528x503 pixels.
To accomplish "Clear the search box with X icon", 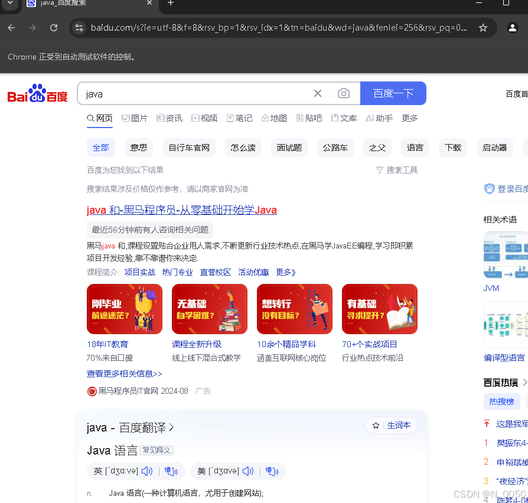I will point(318,93).
